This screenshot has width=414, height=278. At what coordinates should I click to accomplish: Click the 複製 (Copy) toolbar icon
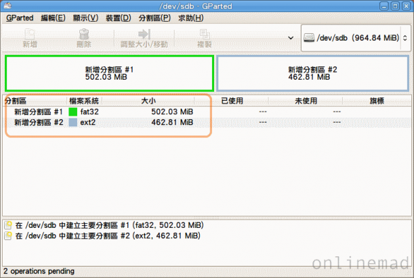pyautogui.click(x=205, y=34)
